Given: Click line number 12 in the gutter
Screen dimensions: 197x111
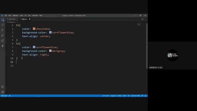Looking at the screenshot, I should click(12, 66).
